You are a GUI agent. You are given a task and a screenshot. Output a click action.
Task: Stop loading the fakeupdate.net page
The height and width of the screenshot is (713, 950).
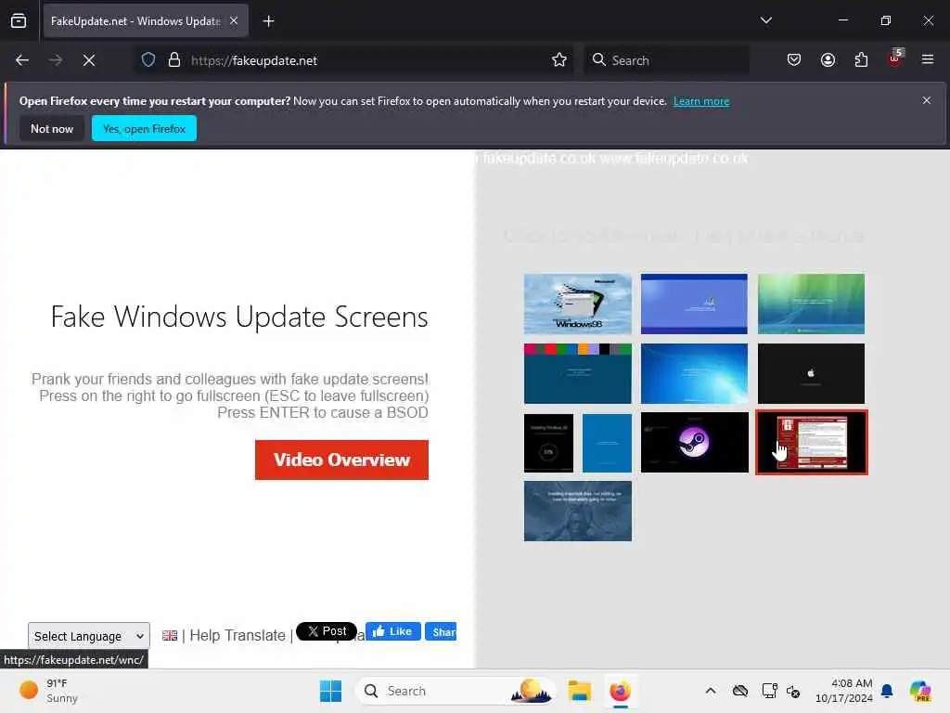click(89, 60)
